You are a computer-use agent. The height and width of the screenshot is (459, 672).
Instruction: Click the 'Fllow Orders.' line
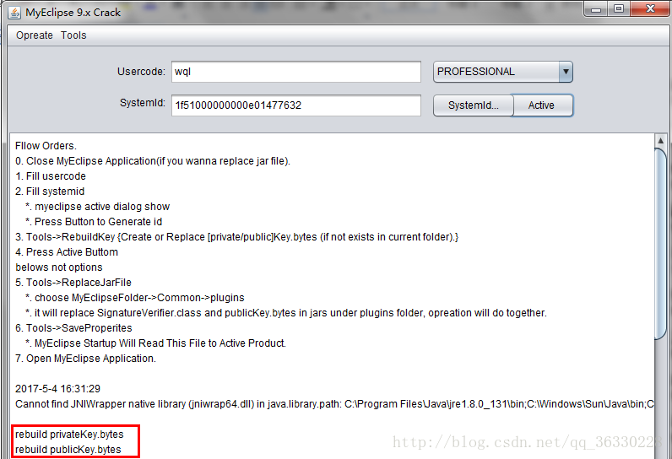(46, 146)
